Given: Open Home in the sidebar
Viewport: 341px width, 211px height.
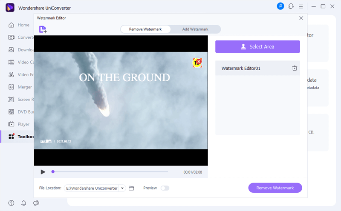Looking at the screenshot, I should pyautogui.click(x=19, y=25).
